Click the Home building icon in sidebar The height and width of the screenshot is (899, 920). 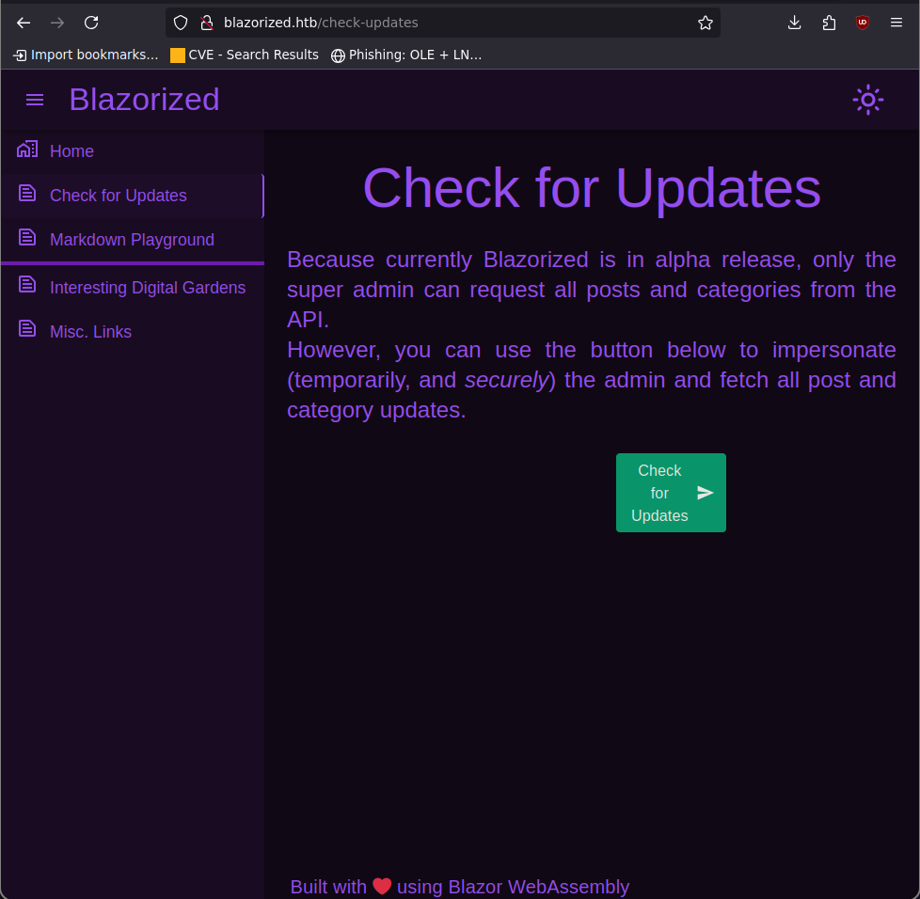tap(27, 150)
